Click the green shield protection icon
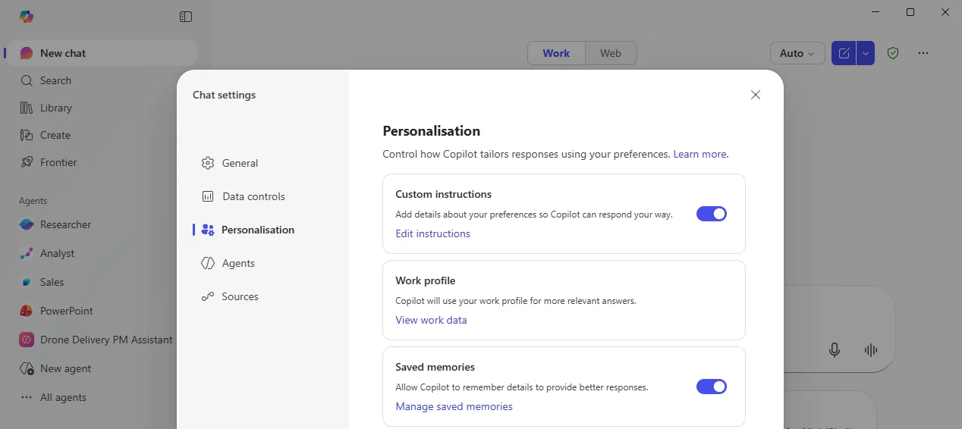Viewport: 962px width, 429px height. tap(893, 53)
